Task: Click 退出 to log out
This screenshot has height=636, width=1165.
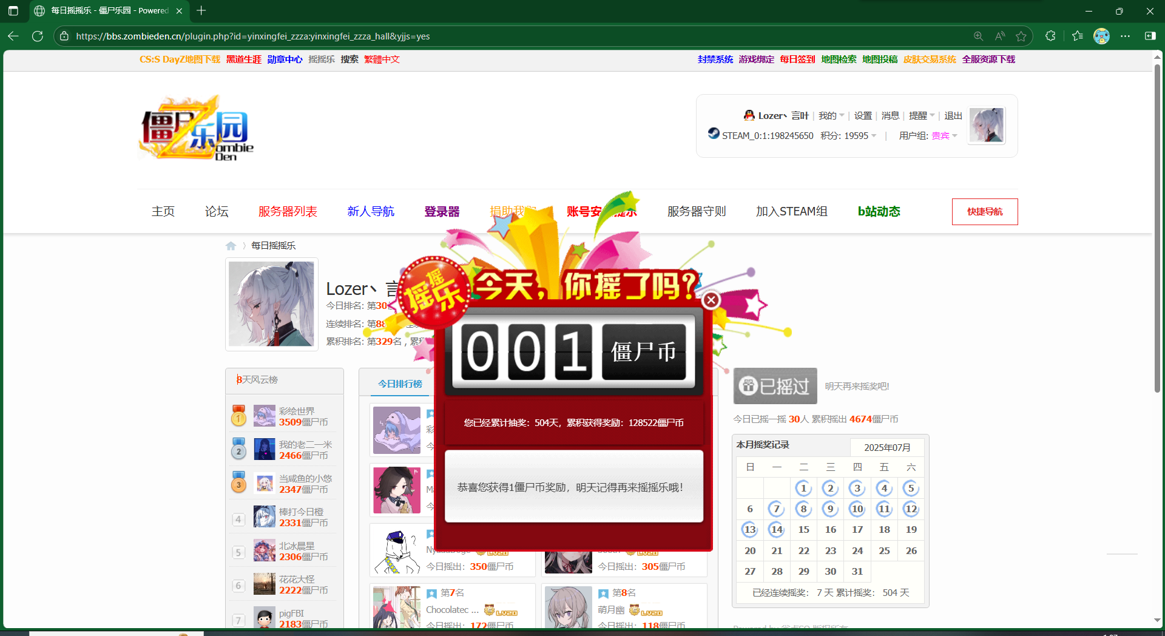Action: (953, 115)
